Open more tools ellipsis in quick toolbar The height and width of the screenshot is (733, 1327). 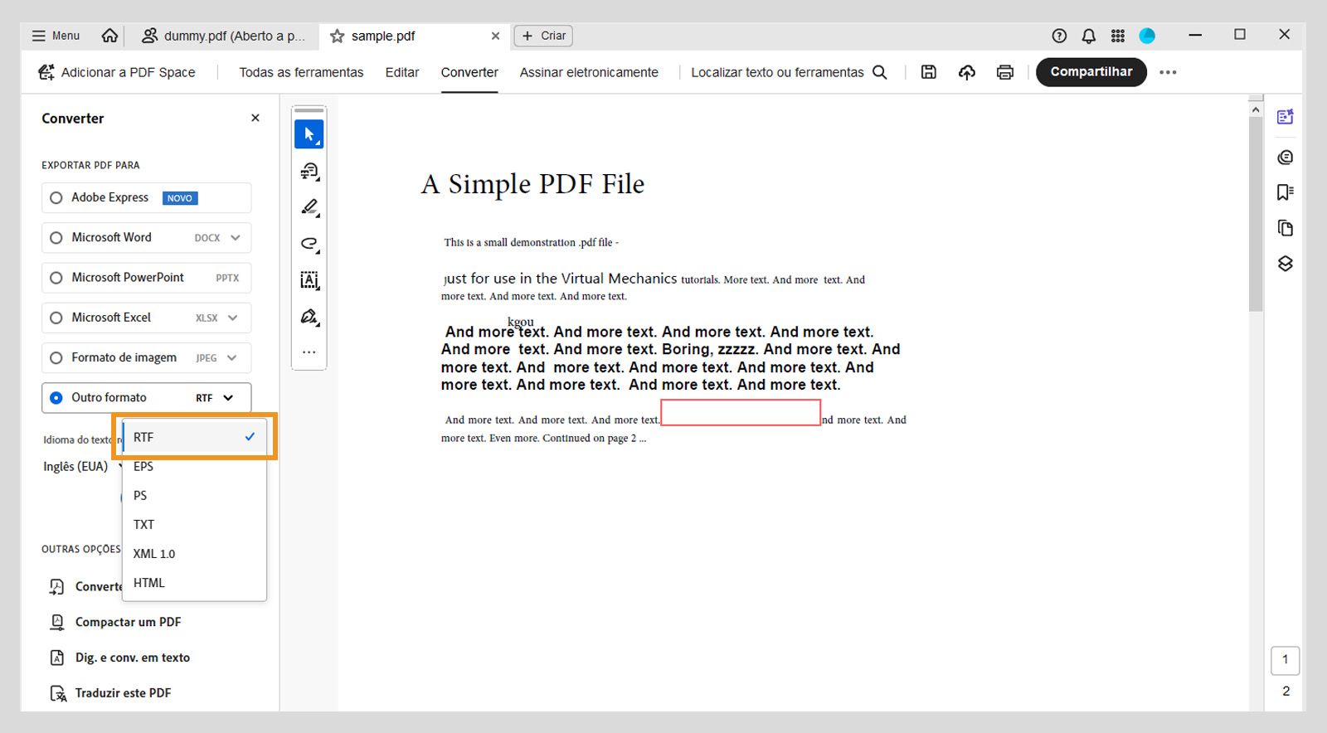pos(309,352)
